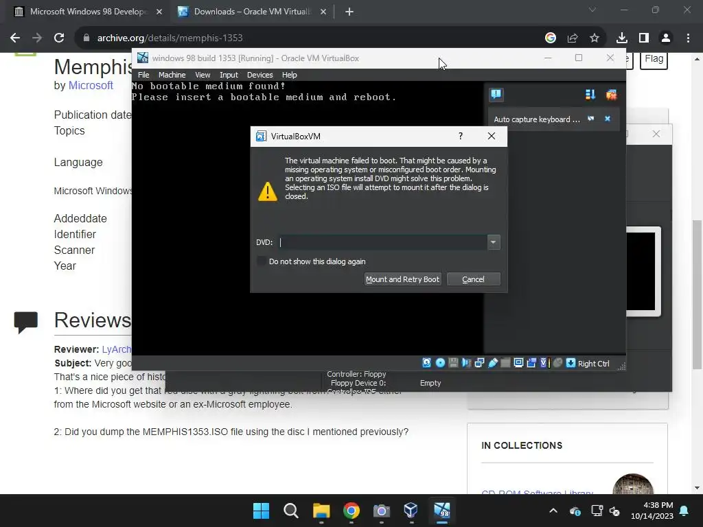
Task: Expand the Auto capture keyboard notification details
Action: [591, 119]
